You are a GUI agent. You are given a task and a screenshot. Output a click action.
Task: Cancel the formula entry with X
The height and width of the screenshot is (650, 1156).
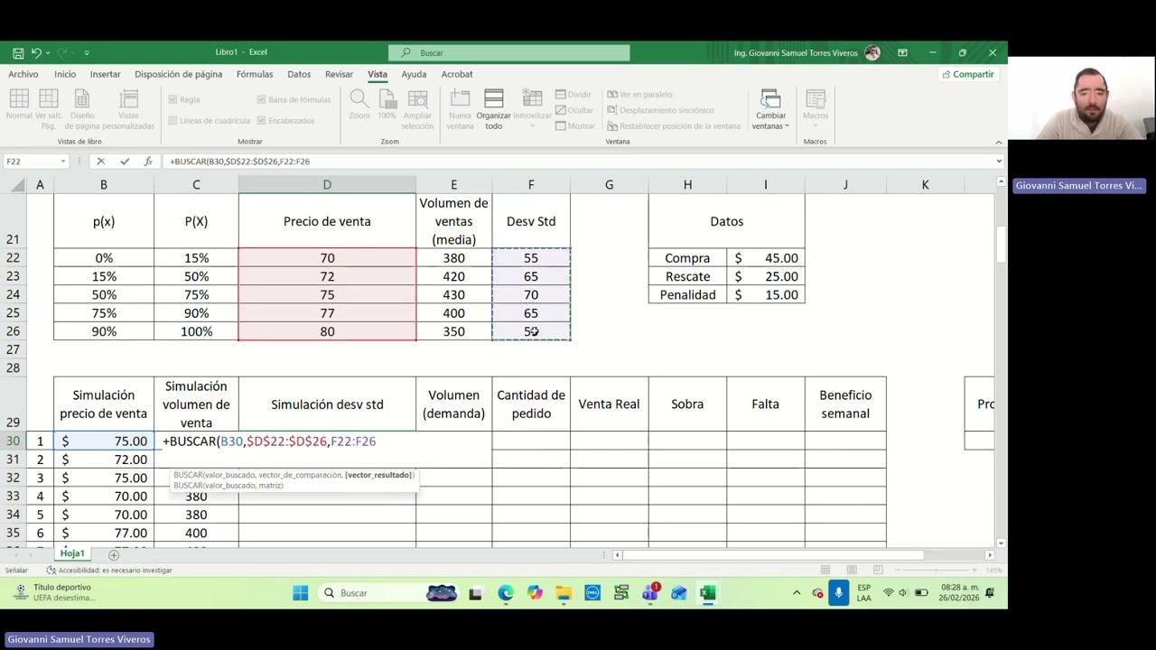pyautogui.click(x=101, y=162)
